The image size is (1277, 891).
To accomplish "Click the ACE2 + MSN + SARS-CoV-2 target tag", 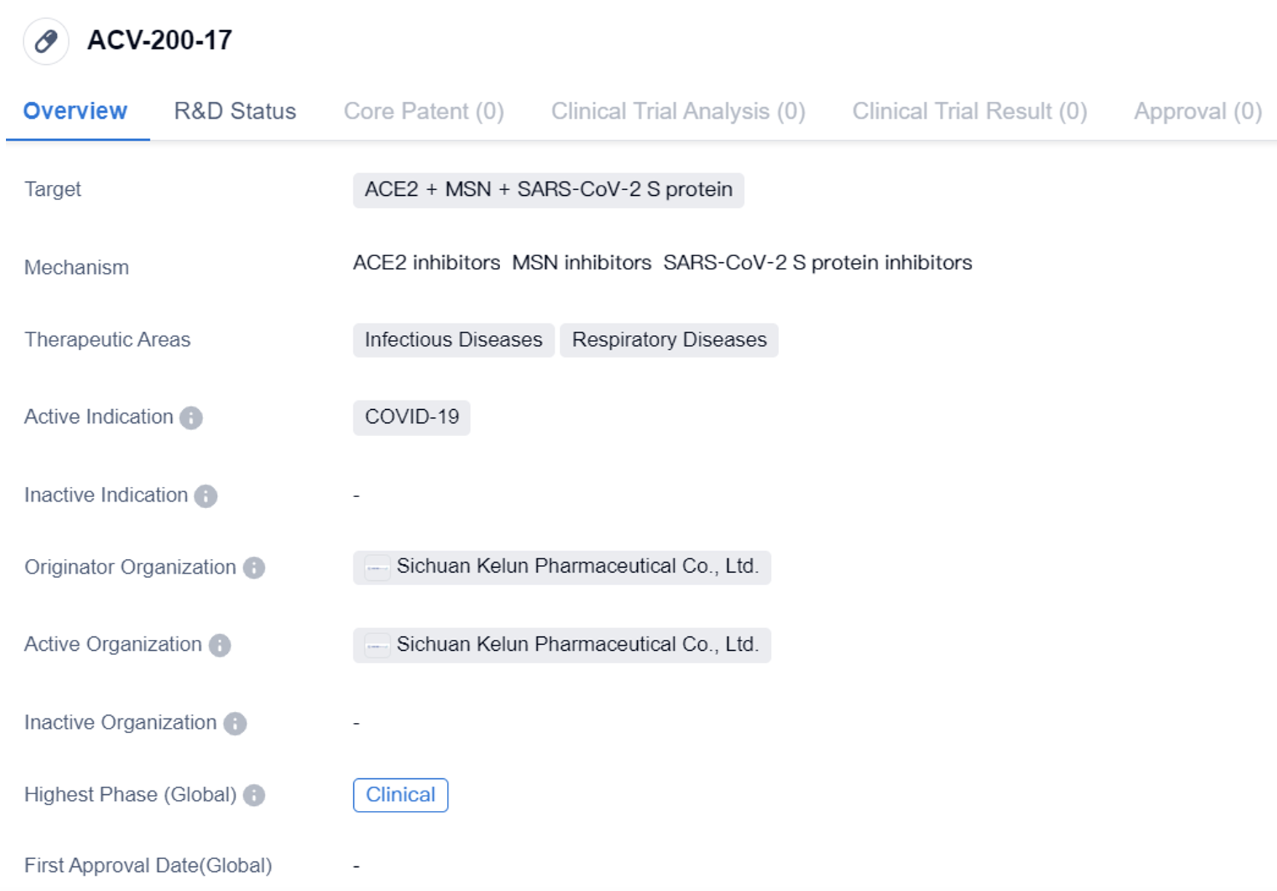I will (547, 190).
